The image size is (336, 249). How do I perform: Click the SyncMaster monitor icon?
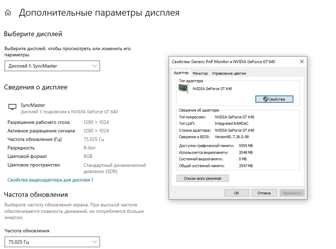coord(12,107)
